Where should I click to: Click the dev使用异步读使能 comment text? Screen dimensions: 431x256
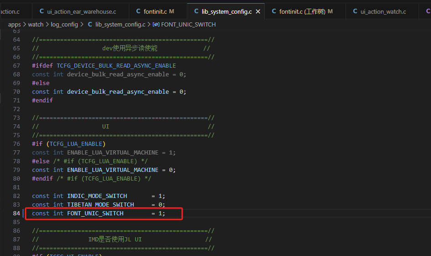(x=130, y=48)
